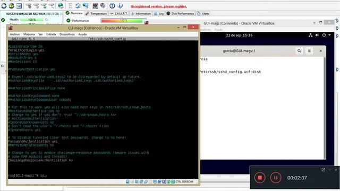Click the '/etc/ssh/sshd_config.ucf-dist' text in terminal
The height and width of the screenshot is (191, 340).
tap(230, 72)
